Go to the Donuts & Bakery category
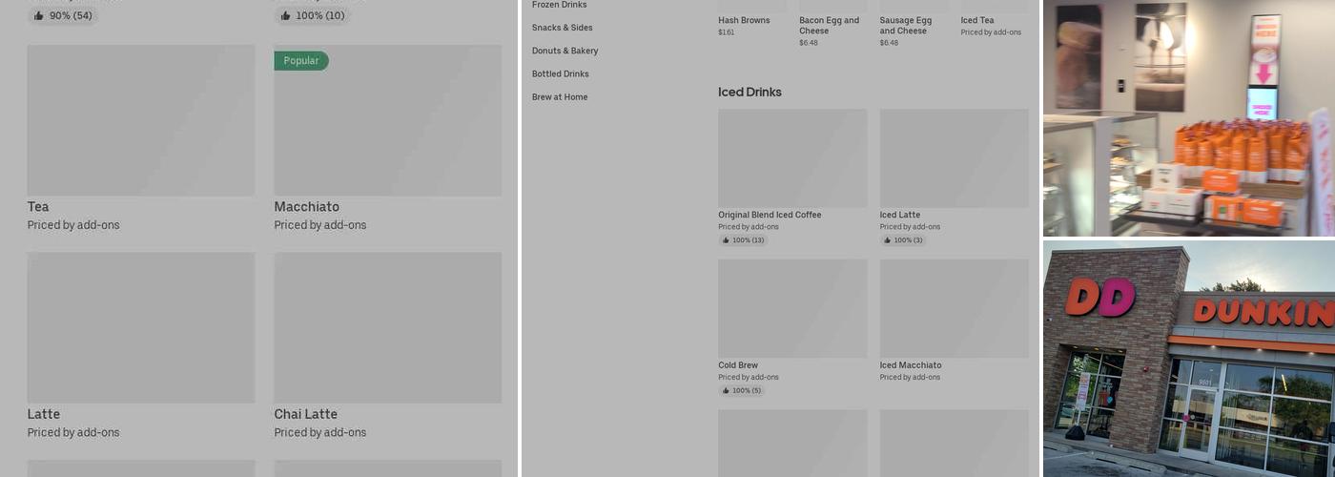 tap(565, 51)
